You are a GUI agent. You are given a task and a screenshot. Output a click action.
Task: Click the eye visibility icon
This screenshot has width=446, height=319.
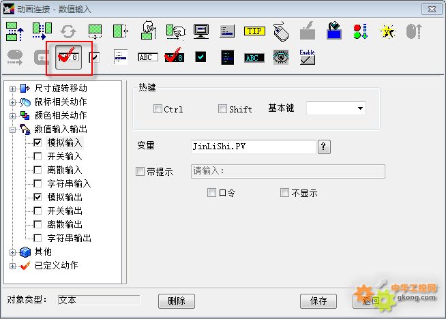[x=281, y=57]
